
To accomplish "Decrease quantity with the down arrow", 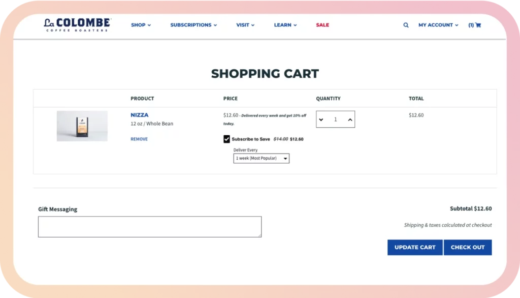I will click(321, 120).
